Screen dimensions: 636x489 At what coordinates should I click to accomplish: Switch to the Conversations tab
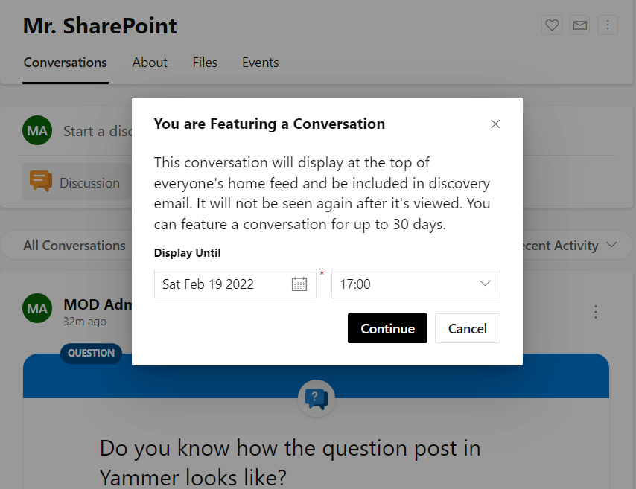[66, 63]
